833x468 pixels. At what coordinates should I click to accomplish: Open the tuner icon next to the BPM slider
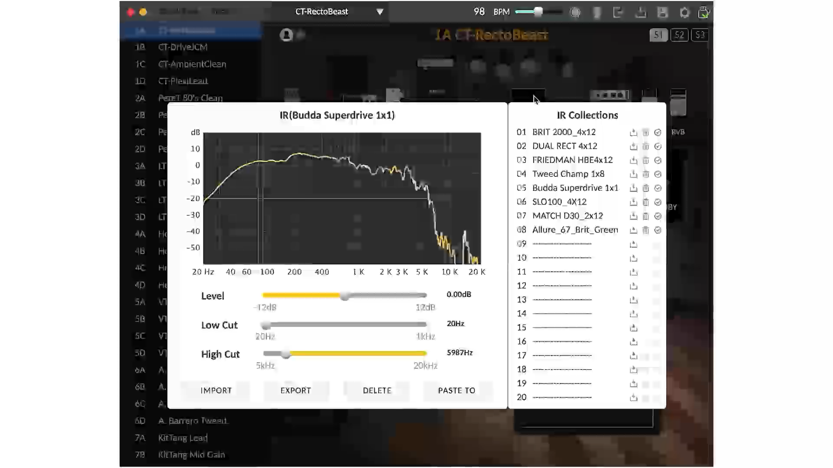575,12
